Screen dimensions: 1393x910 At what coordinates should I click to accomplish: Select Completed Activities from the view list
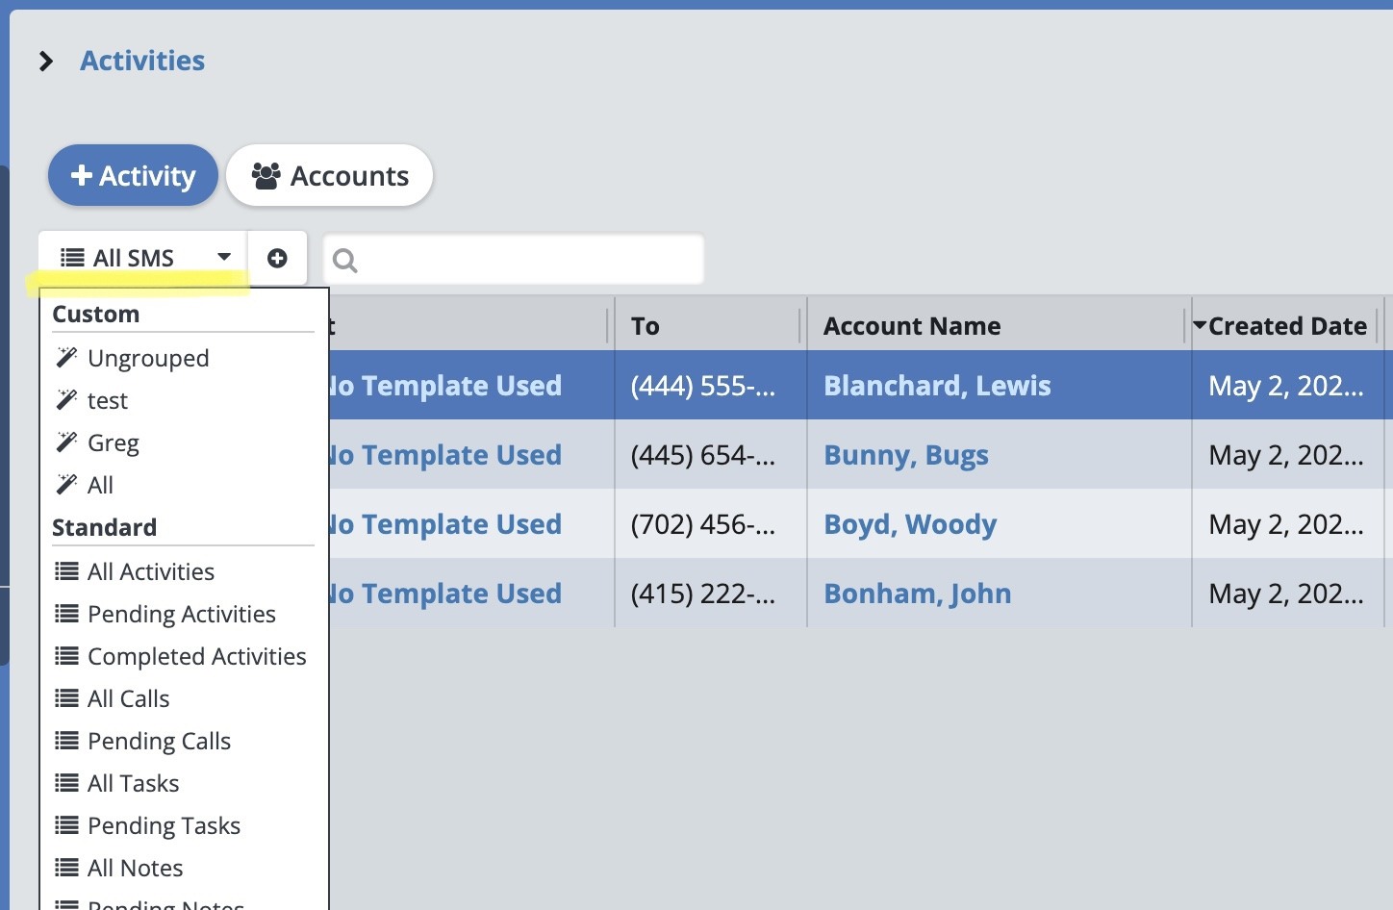196,656
